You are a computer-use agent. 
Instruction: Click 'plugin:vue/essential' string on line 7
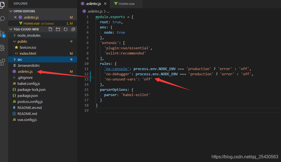127,48
